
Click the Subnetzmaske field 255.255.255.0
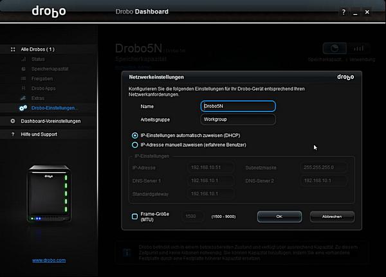pyautogui.click(x=324, y=167)
